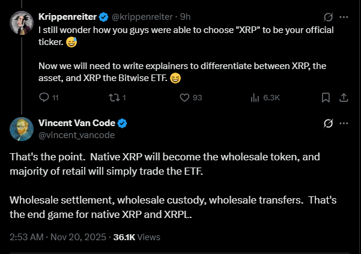The height and width of the screenshot is (254, 361).
Task: Click the 36.1K Views count
Action: click(137, 237)
